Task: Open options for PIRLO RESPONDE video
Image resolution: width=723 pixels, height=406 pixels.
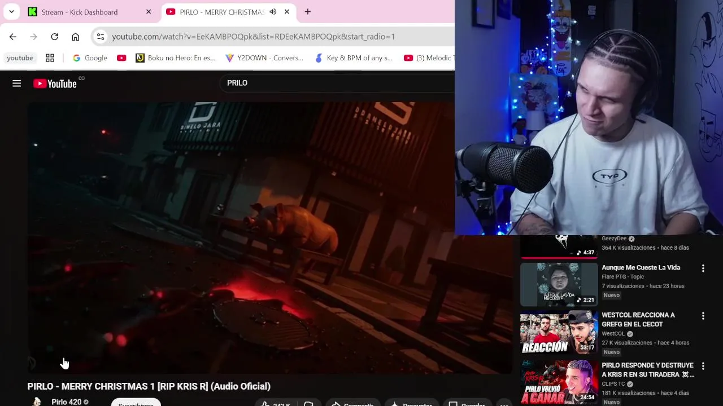Action: click(703, 367)
